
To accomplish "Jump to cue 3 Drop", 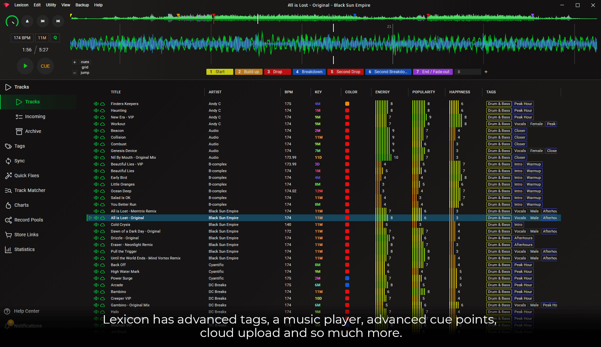I will pos(277,72).
